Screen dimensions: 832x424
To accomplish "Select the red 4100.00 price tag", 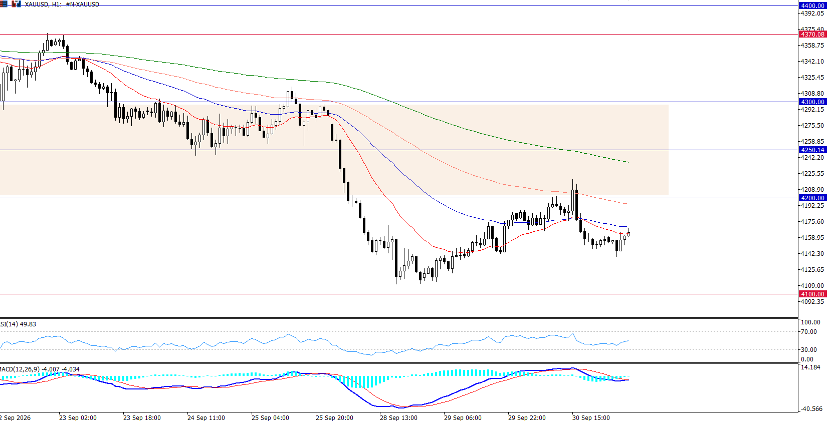I will [812, 294].
